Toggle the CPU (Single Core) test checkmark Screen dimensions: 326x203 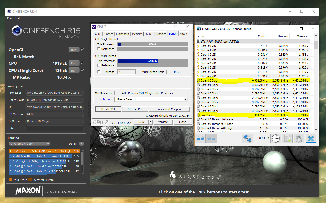tap(82, 70)
